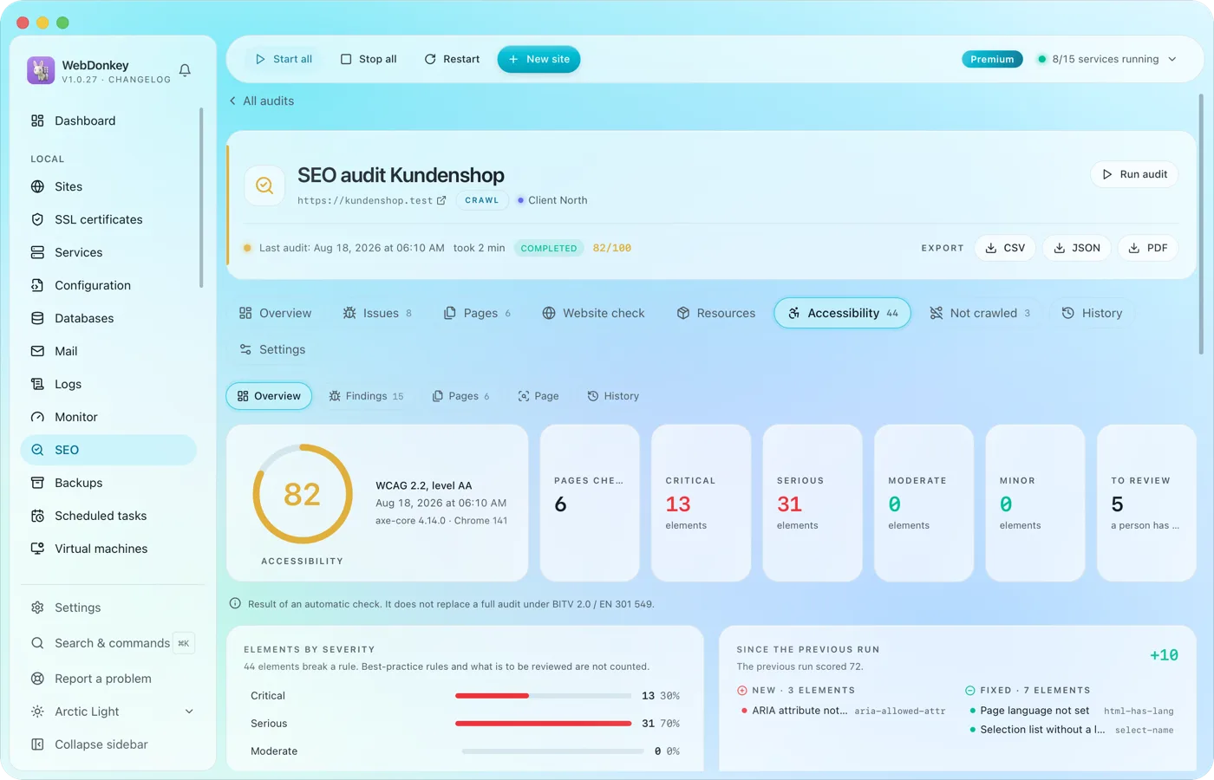Click the CHANGELOG link
The height and width of the screenshot is (780, 1214).
[139, 80]
